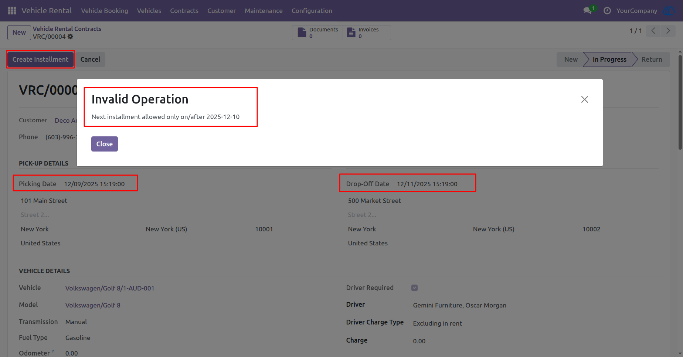Click the Odometer help question mark
Image resolution: width=683 pixels, height=357 pixels.
(x=53, y=351)
